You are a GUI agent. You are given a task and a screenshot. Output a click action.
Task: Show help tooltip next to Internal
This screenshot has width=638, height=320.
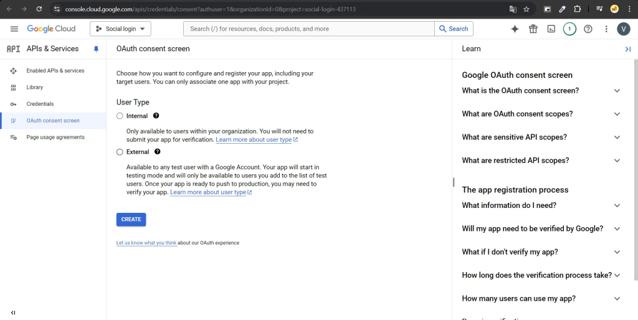[x=156, y=116]
